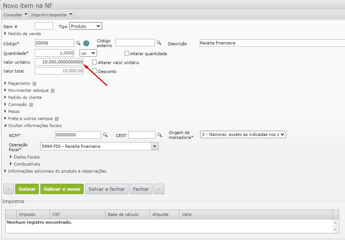Screen dimensions: 345x240
Task: Click the Base de cálculo column header
Action: pos(128,214)
